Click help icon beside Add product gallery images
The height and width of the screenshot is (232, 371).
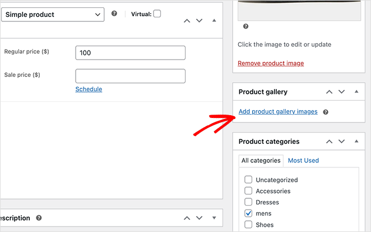click(x=326, y=112)
